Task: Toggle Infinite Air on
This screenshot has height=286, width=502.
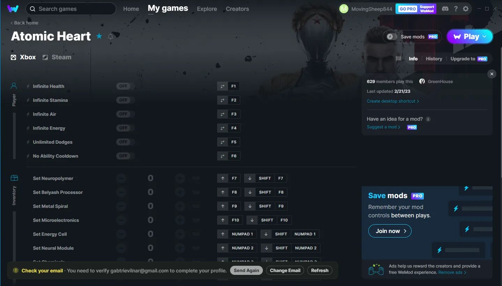Action: (x=126, y=114)
